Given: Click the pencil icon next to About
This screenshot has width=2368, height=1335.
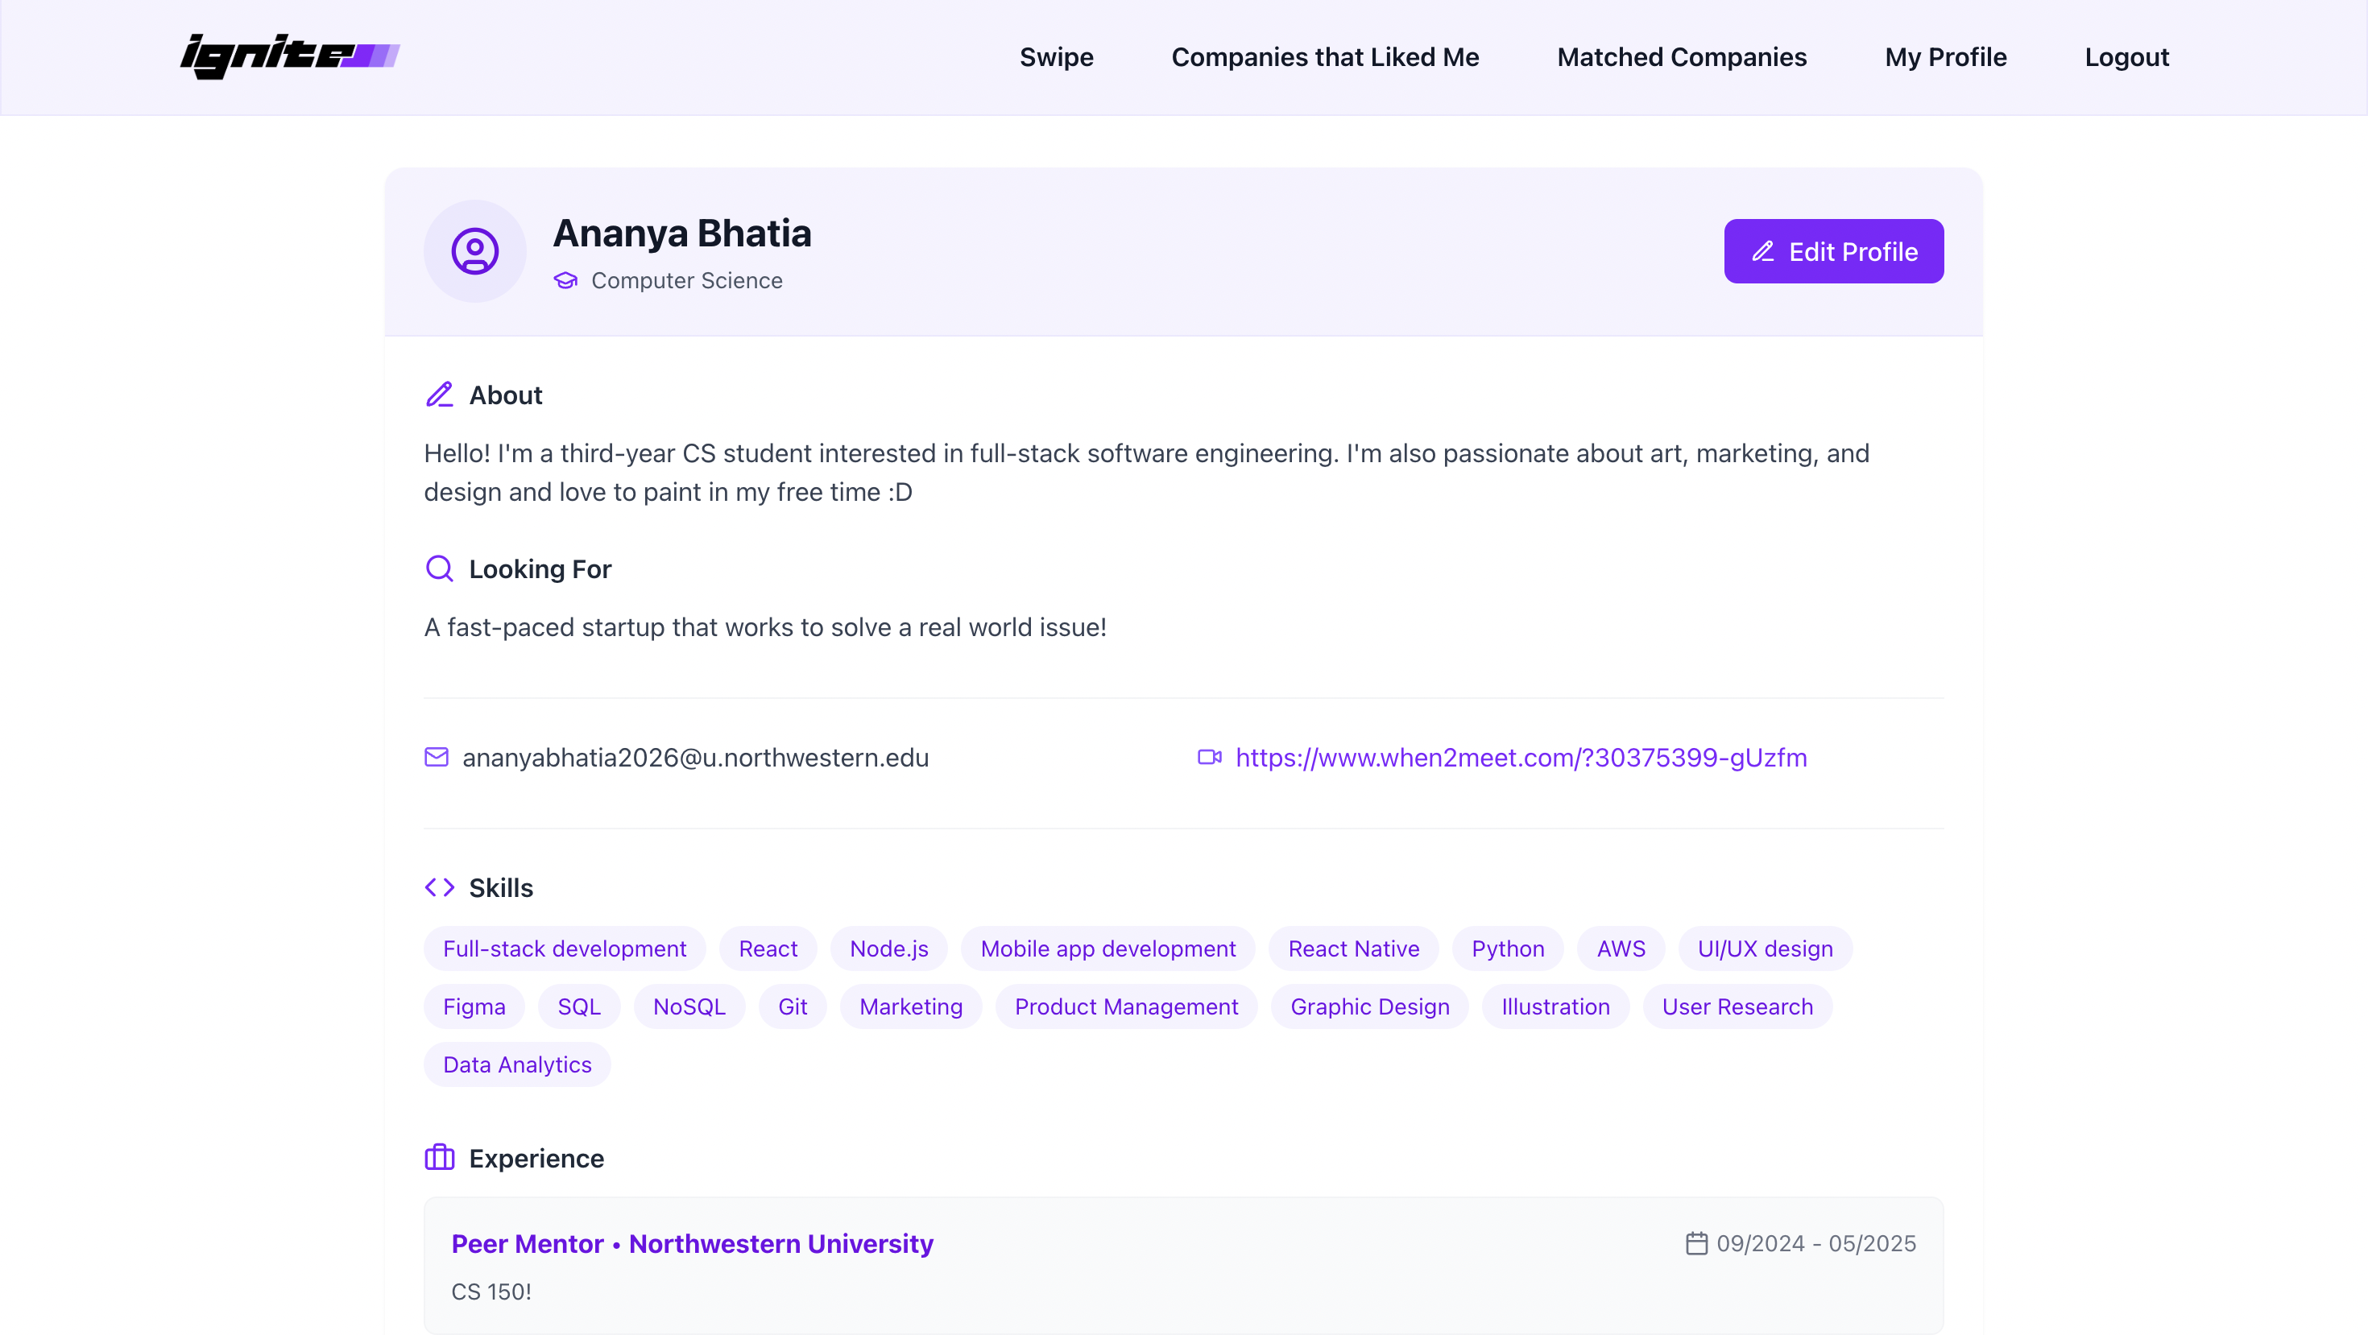Looking at the screenshot, I should (440, 395).
